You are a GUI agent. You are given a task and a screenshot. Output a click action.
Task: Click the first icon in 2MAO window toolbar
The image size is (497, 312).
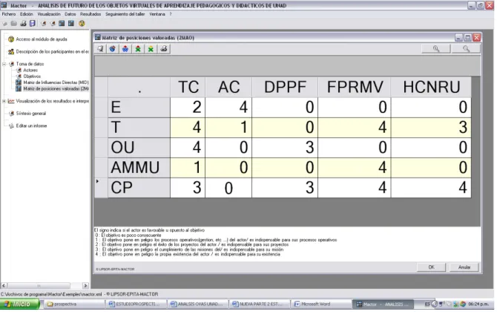click(100, 49)
